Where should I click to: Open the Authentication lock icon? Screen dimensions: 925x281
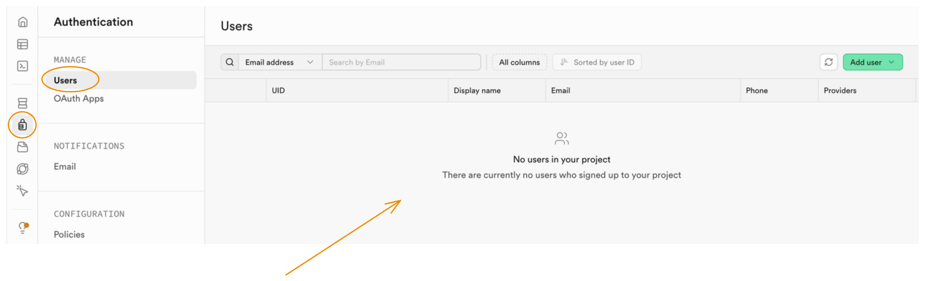tap(22, 125)
